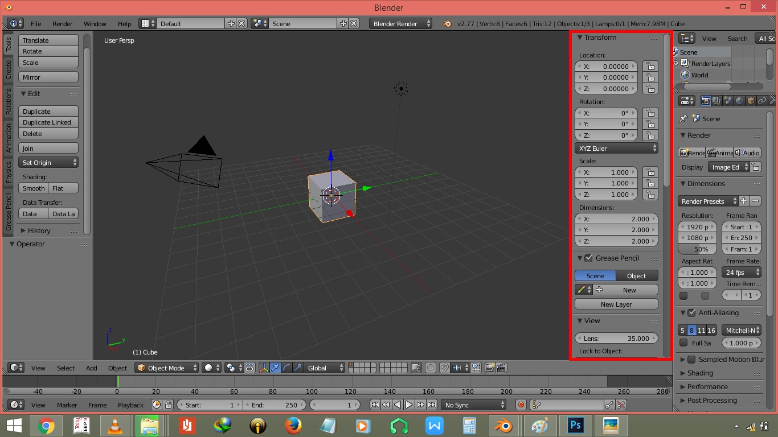
Task: Open the Add menu in 3D view header
Action: [91, 368]
